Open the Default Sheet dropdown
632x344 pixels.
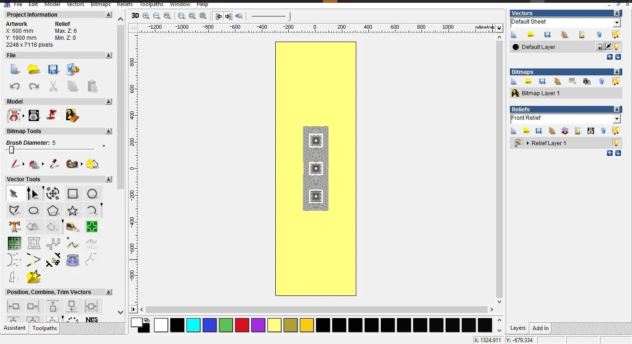pos(616,23)
